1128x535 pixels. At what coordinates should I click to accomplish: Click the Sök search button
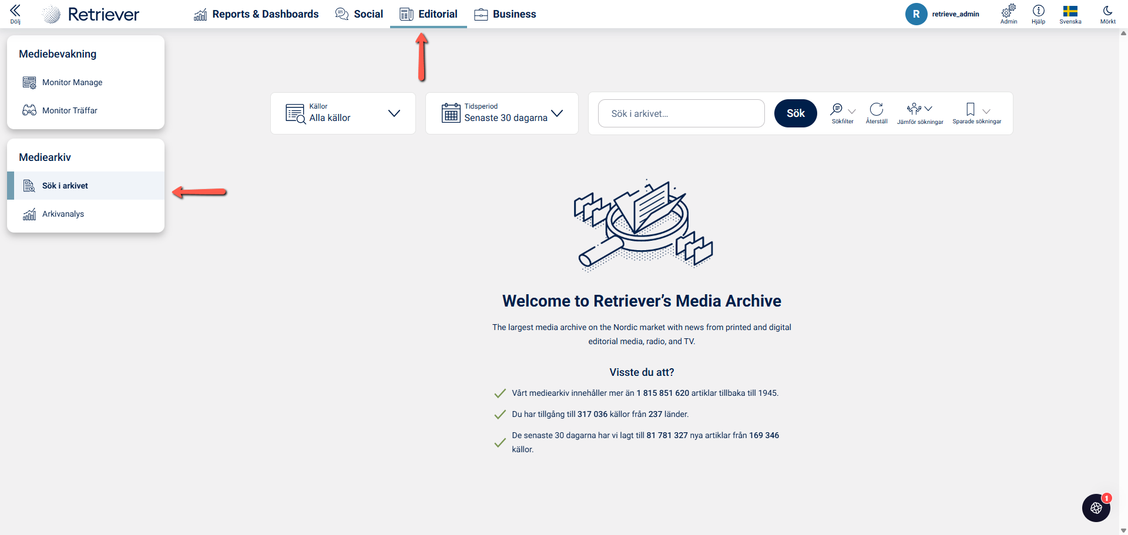(795, 113)
